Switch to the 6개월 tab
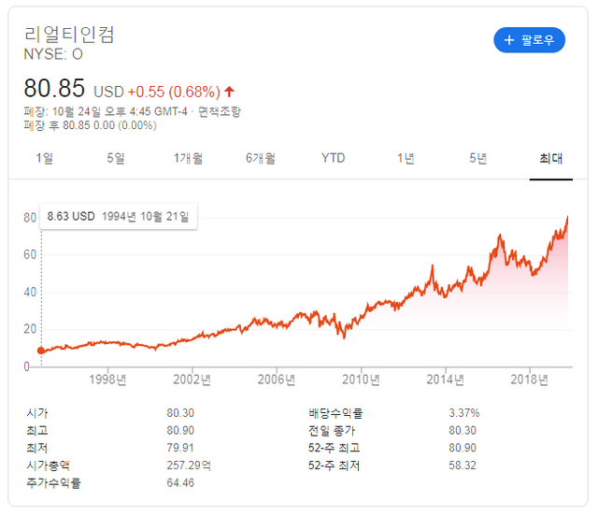The width and height of the screenshot is (598, 516). coord(261,158)
